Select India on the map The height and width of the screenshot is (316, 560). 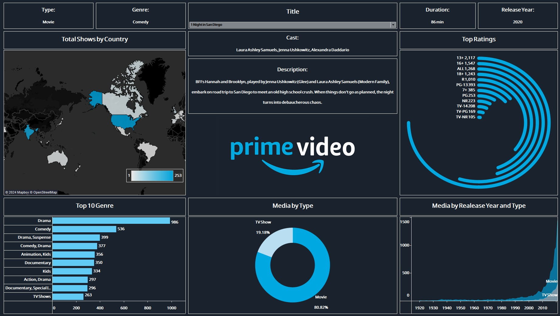[x=29, y=132]
